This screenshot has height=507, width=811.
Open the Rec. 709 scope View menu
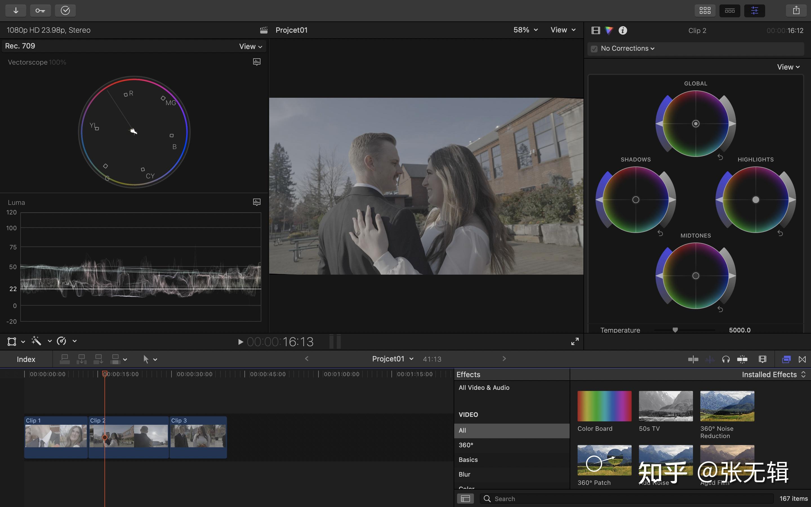point(250,46)
